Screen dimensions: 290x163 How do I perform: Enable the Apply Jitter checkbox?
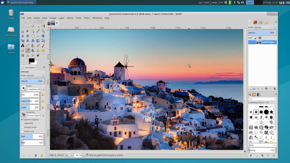[22, 123]
